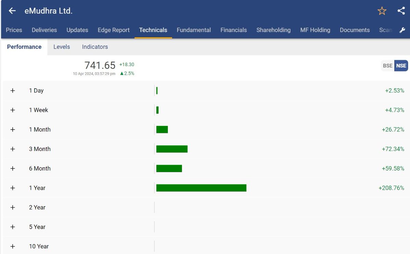This screenshot has height=254, width=410.
Task: Click the timestamp 10 Apr 2024
Action: (x=94, y=74)
